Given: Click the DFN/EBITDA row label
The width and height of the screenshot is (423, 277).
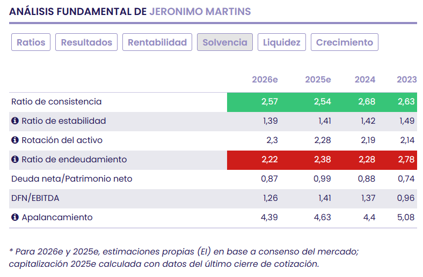Looking at the screenshot, I should [35, 198].
